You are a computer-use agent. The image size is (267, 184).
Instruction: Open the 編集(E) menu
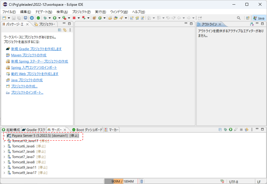(26, 12)
